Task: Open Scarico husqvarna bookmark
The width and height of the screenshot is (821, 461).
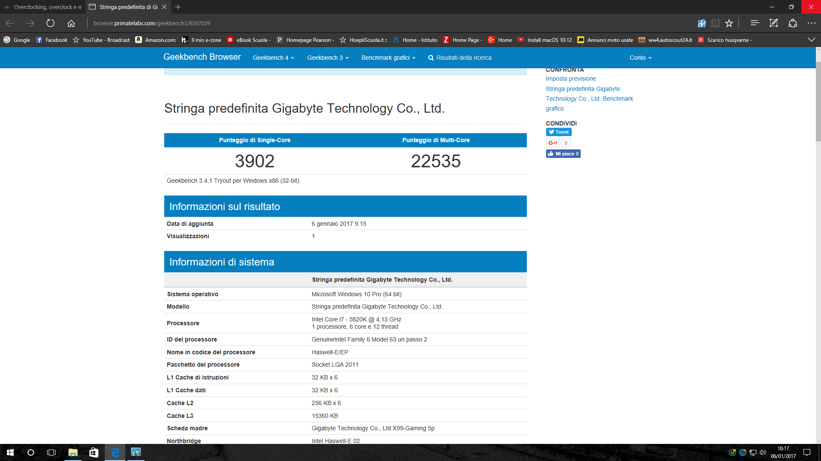Action: coord(725,40)
